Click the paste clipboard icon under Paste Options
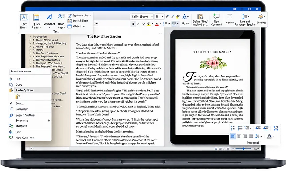Image resolution: width=286 pixels, height=171 pixels. point(18,97)
